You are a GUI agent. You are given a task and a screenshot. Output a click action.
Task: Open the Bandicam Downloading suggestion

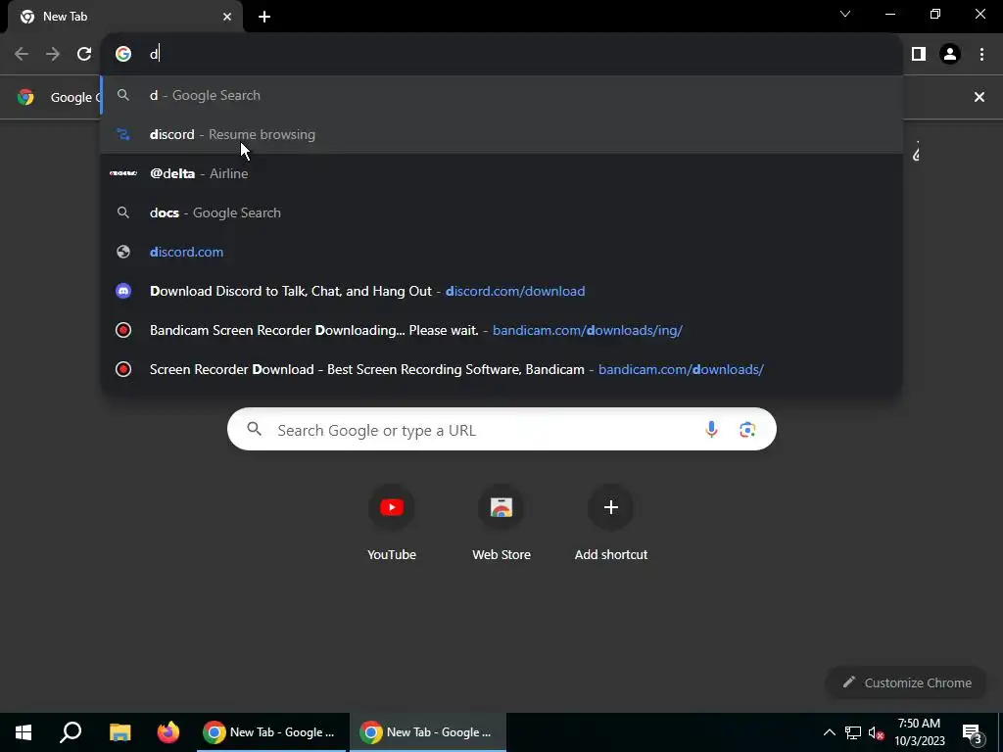point(501,330)
